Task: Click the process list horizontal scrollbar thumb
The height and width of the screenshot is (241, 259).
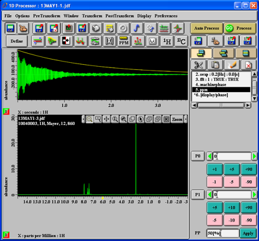Action: pos(221,106)
